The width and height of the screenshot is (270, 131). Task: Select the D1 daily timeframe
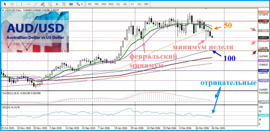[132, 4]
